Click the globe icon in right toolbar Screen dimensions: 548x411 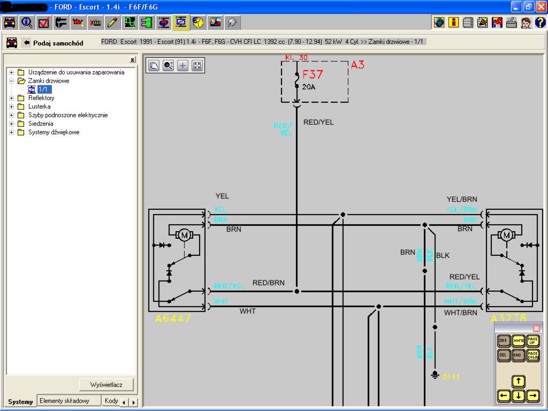tap(439, 22)
